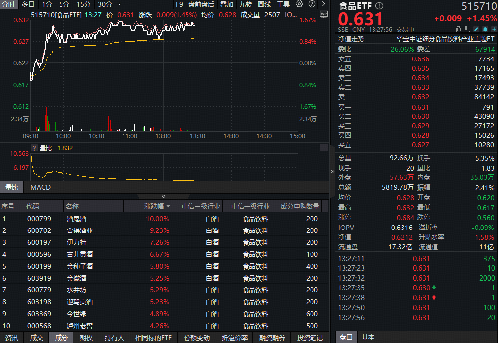Open the 基本 tab at bottom right
Image resolution: width=498 pixels, height=343 pixels.
[369, 337]
